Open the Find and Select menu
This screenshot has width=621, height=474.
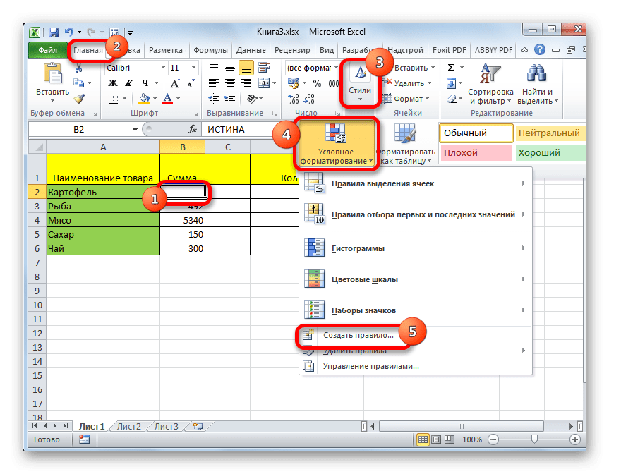tap(538, 84)
